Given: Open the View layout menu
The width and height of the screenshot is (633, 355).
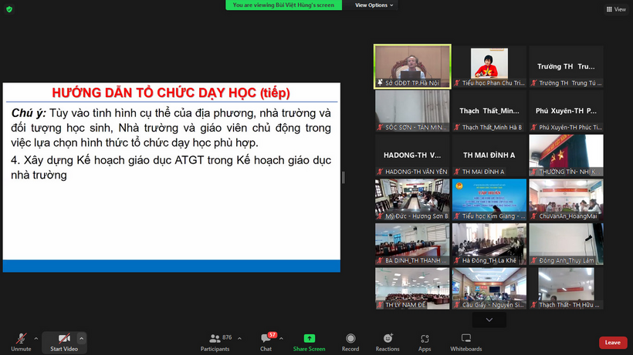Looking at the screenshot, I should (616, 9).
